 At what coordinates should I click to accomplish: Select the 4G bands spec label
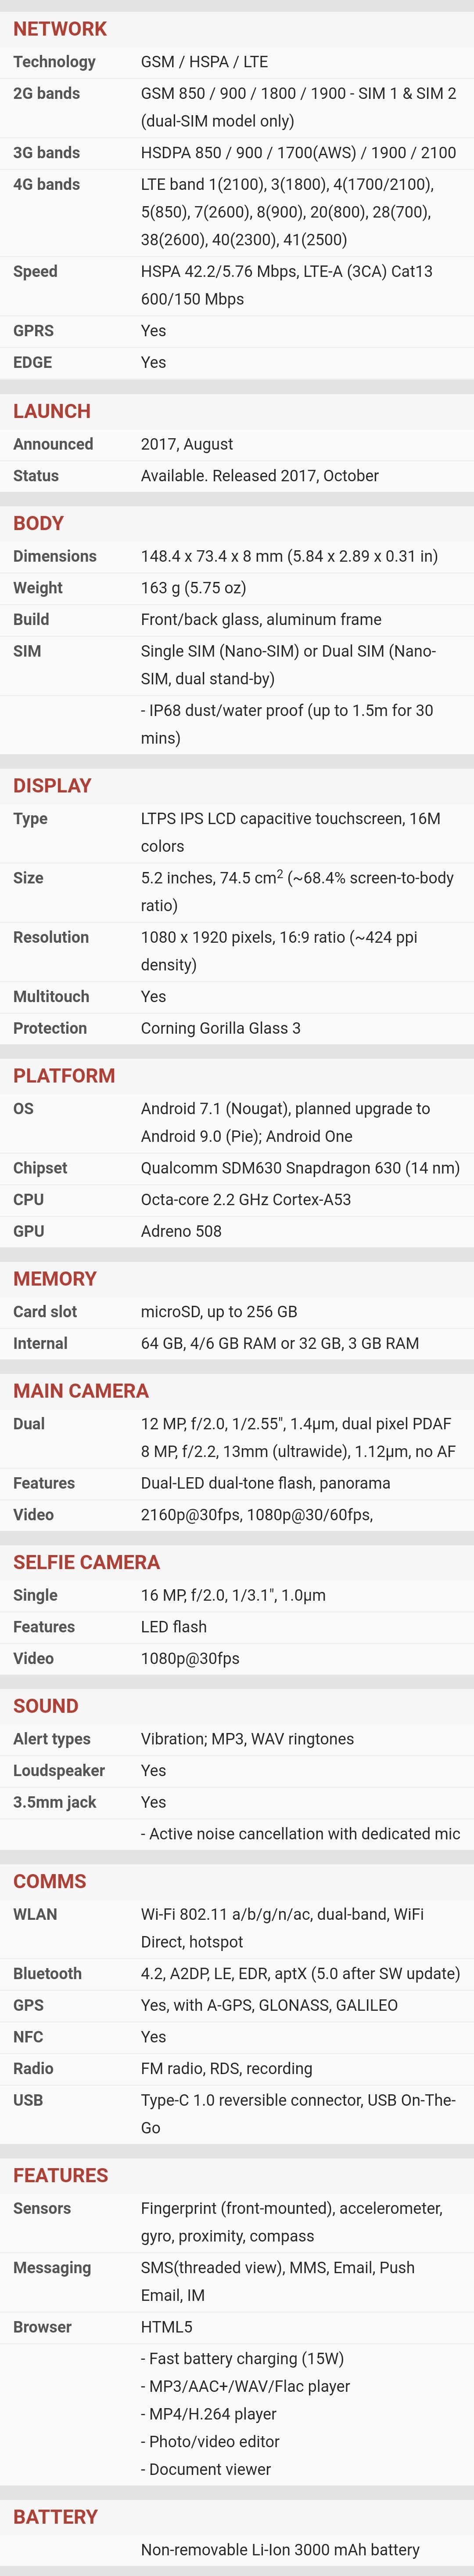pos(46,185)
